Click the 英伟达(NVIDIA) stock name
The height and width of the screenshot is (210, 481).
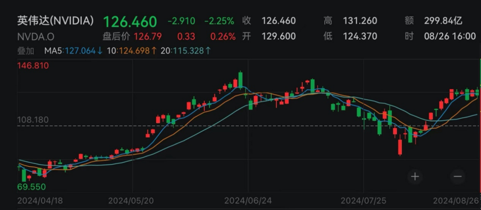(x=56, y=21)
